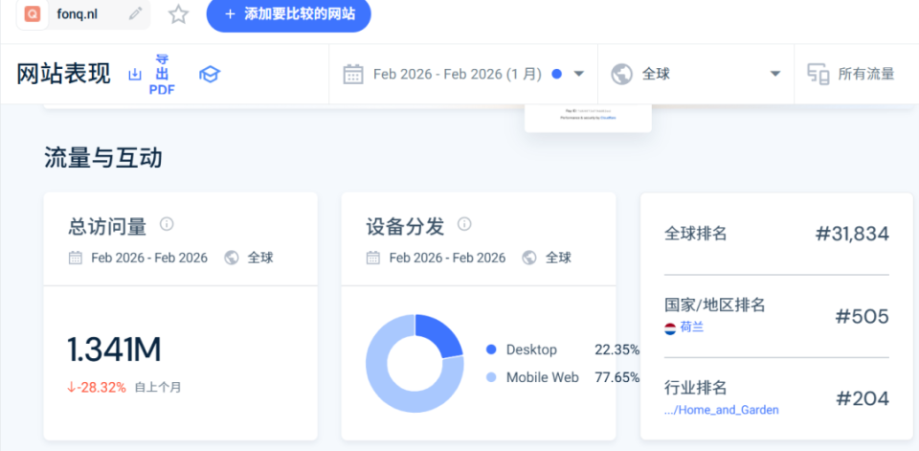
Task: Open the Feb 2026 date range dropdown
Action: click(463, 74)
